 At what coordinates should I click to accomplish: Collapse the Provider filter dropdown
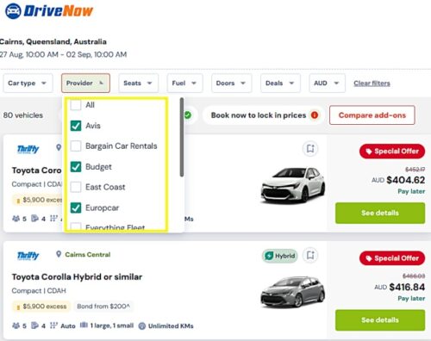click(85, 84)
